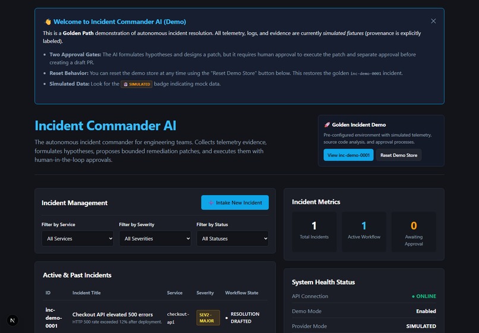Image resolution: width=479 pixels, height=333 pixels.
Task: Click Reset Demo Store button
Action: point(399,155)
